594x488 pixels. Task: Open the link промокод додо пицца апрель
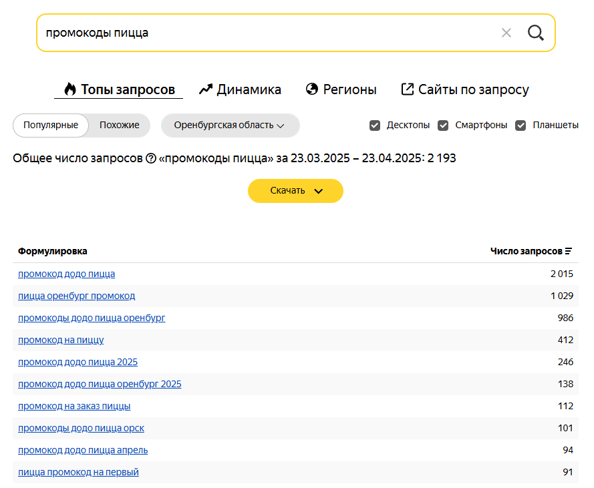(83, 450)
